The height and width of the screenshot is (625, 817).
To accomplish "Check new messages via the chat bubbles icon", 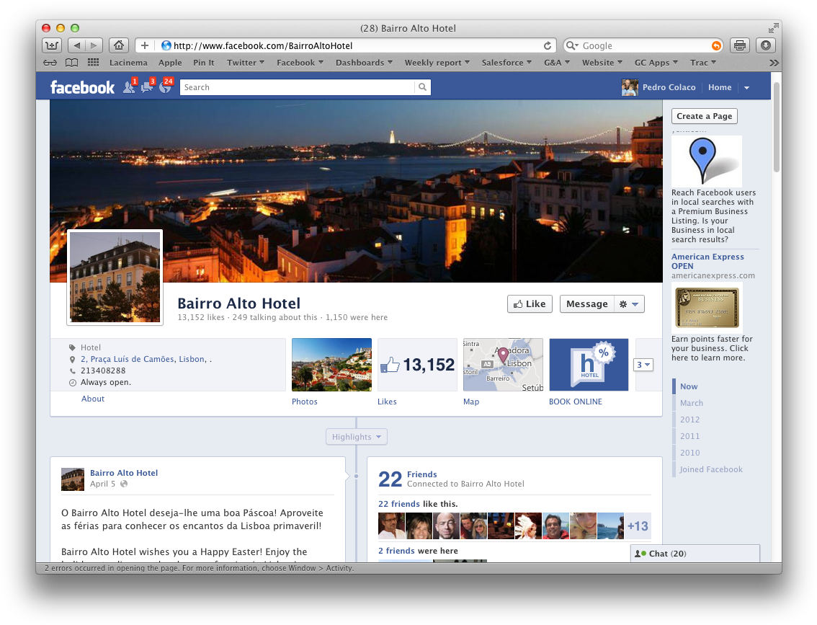I will pyautogui.click(x=146, y=87).
